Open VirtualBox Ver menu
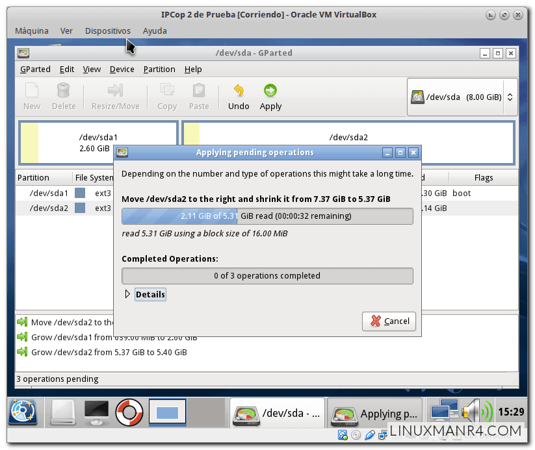535x450 pixels. pos(66,31)
